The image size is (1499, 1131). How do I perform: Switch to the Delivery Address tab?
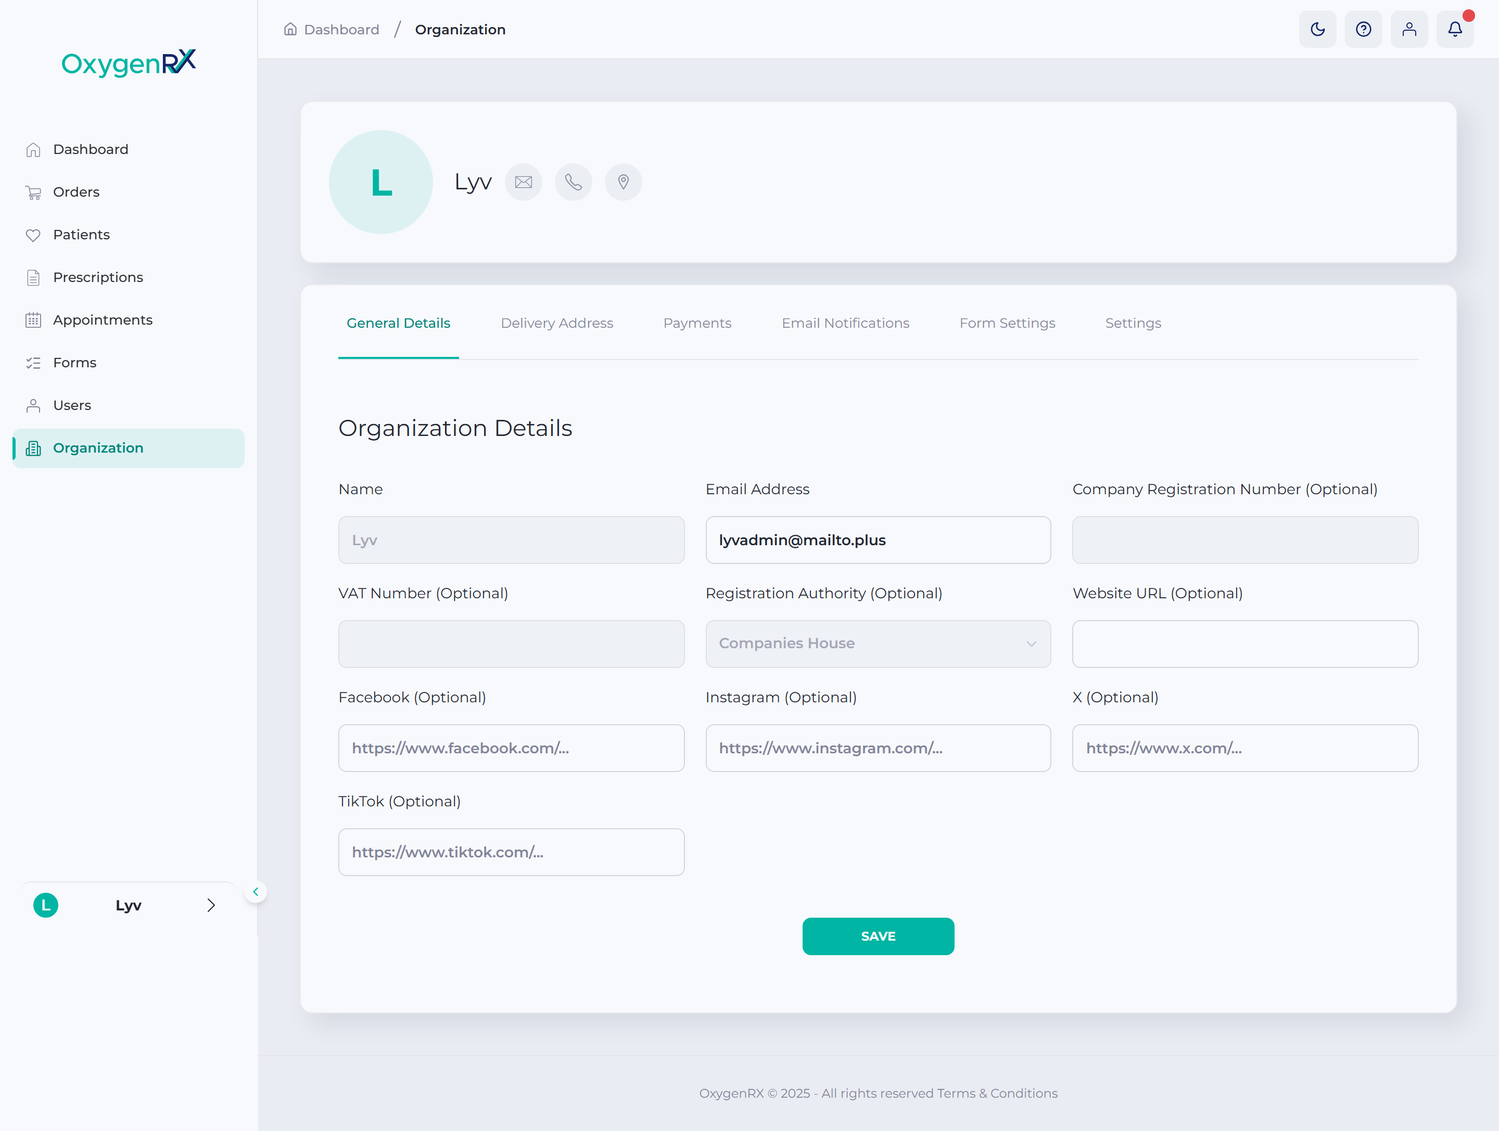point(557,324)
